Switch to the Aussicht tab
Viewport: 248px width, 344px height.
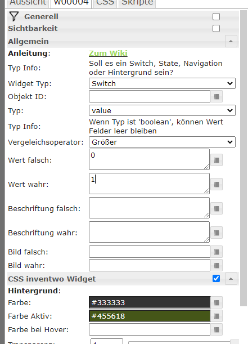[28, 3]
